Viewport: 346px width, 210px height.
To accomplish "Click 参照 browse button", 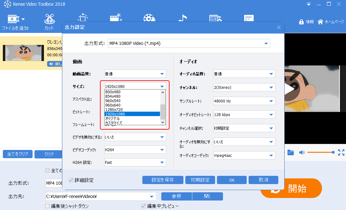I will [x=176, y=196].
